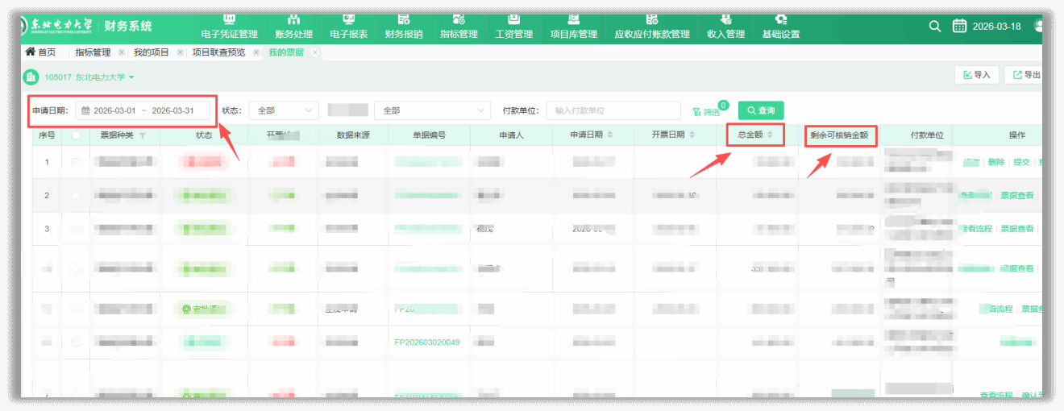The width and height of the screenshot is (1064, 411).
Task: Click the search magnifier icon in header
Action: tap(935, 26)
